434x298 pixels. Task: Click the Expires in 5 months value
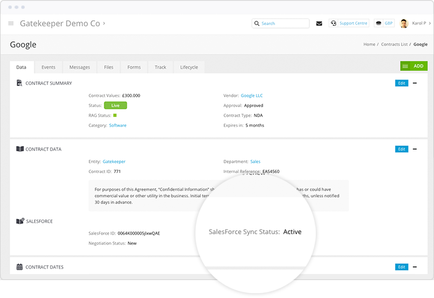(255, 126)
